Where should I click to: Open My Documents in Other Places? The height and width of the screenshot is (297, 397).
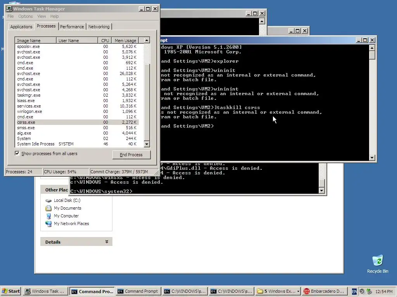pyautogui.click(x=67, y=208)
